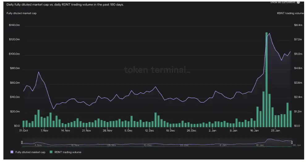306x162 pixels.
Task: Click the 23. Jan axis label
Action: (x=276, y=131)
